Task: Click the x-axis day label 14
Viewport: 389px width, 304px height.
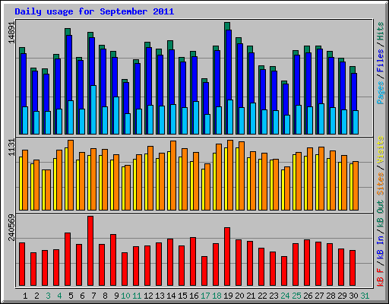Action: [x=171, y=296]
